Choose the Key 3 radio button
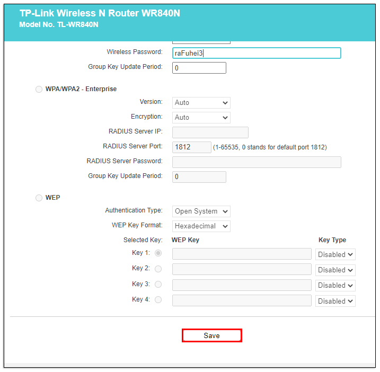Viewport: 380px width, 372px height. click(158, 284)
